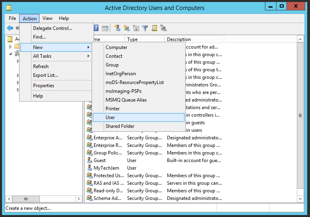This screenshot has width=310, height=217.
Task: Open the New submenu arrow
Action: [88, 47]
